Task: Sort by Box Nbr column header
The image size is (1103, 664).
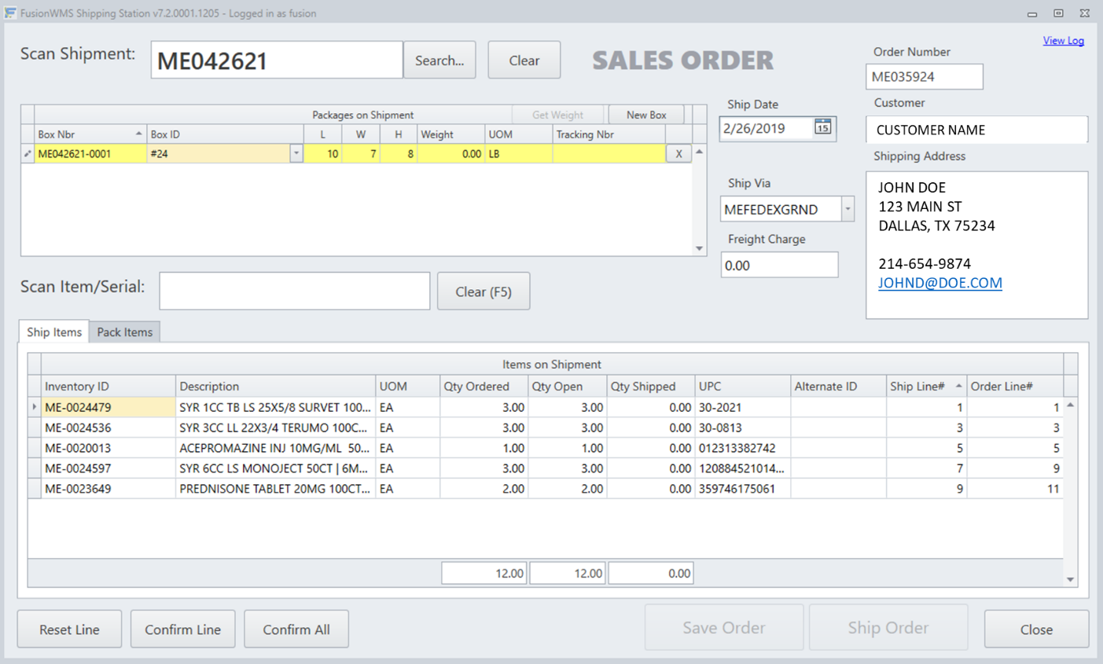Action: [x=90, y=134]
